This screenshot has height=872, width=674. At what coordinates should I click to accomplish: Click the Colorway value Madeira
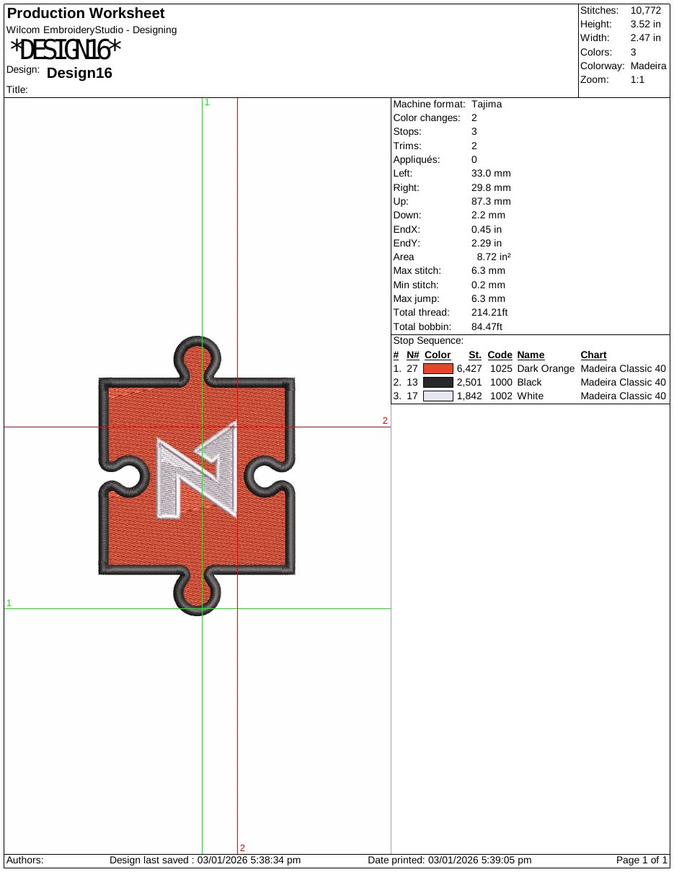[648, 66]
